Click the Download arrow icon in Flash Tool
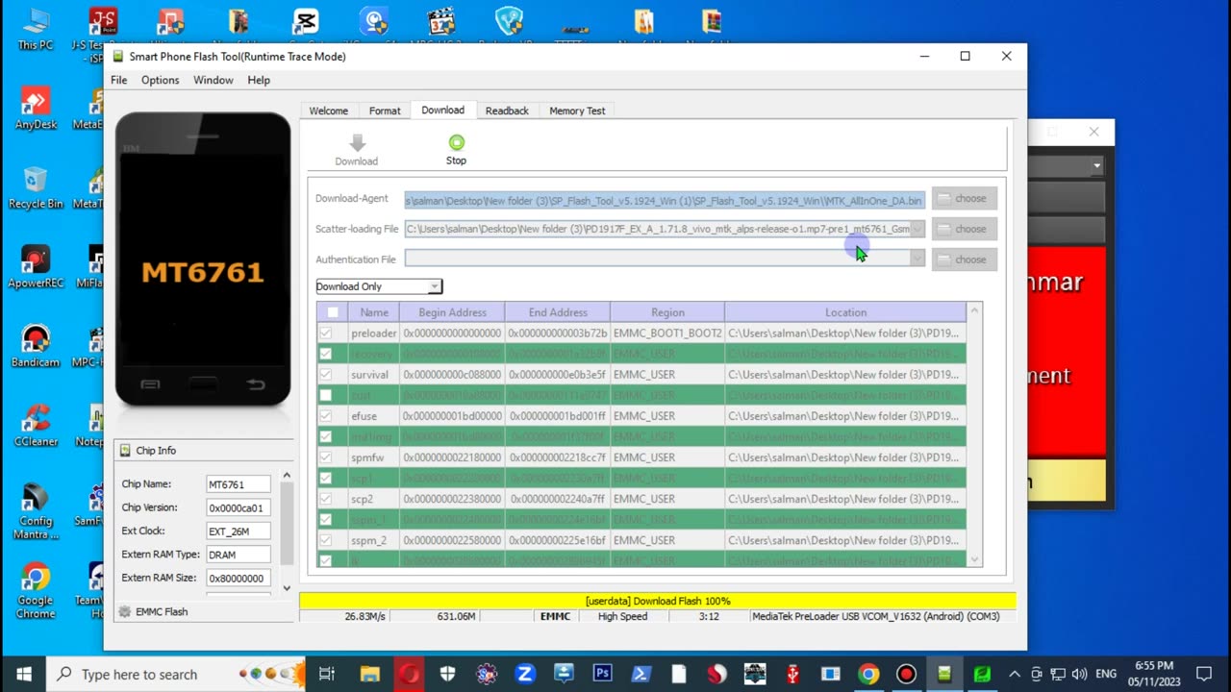1231x692 pixels. coord(357,142)
